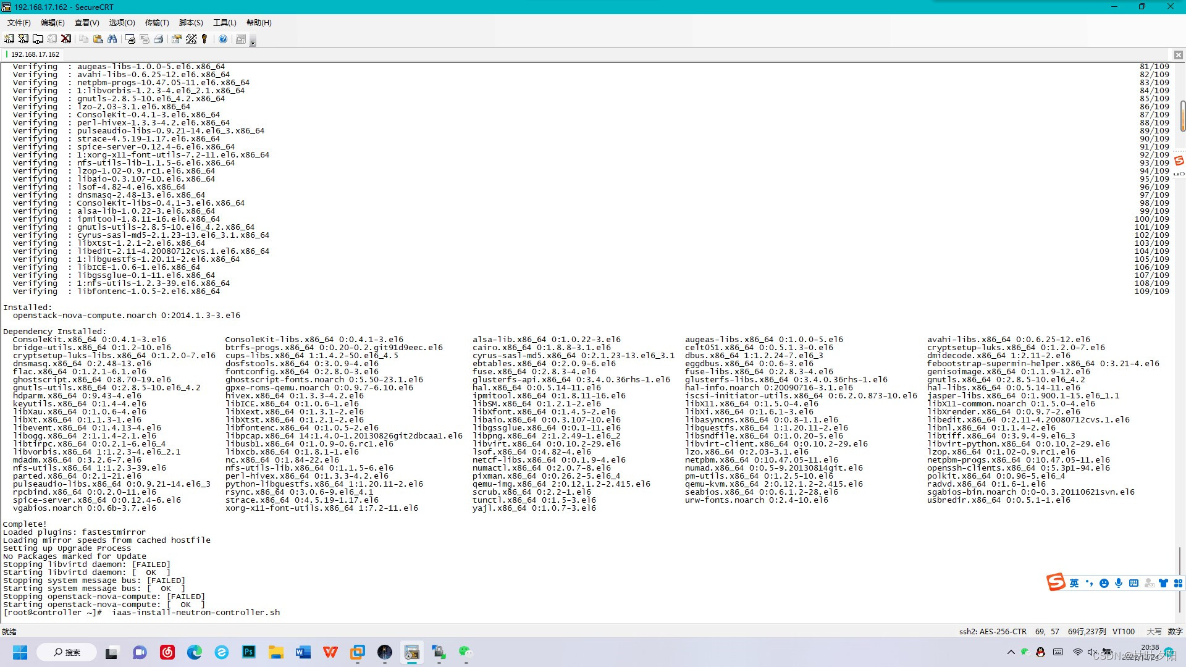The image size is (1186, 667).
Task: Launch Photoshop from the taskbar
Action: 249,652
